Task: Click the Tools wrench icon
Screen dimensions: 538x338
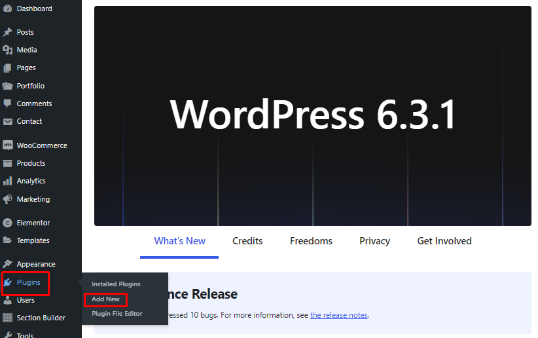Action: (x=8, y=335)
